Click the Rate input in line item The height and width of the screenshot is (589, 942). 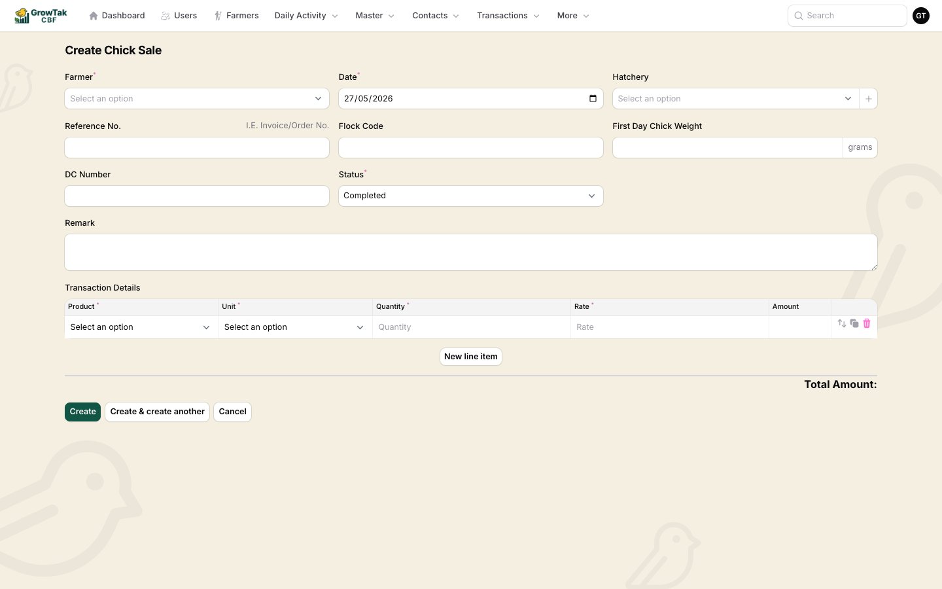tap(670, 327)
